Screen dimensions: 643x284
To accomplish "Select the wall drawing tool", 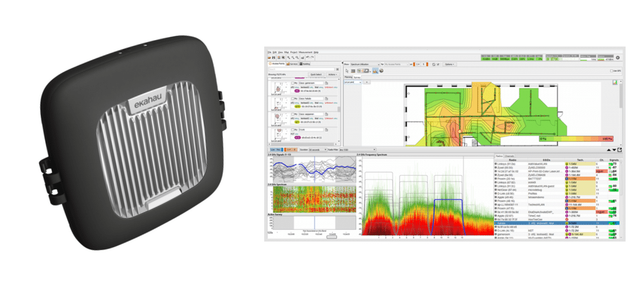I will point(353,71).
